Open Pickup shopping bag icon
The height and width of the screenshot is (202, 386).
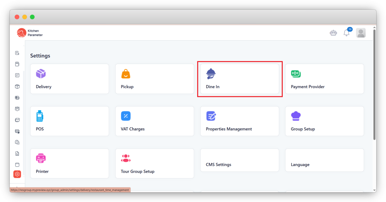126,74
